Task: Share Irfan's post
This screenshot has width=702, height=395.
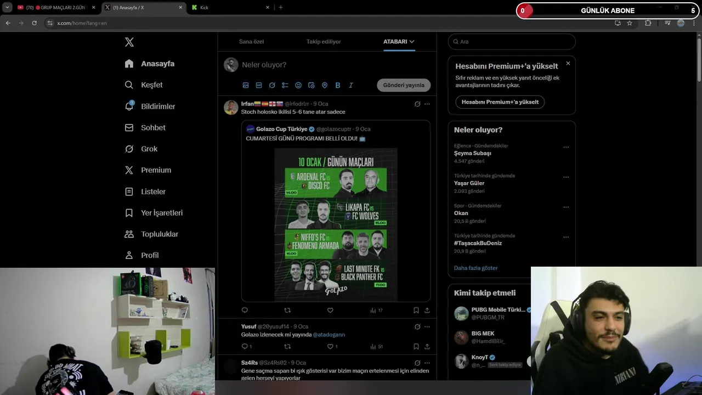Action: pos(427,311)
